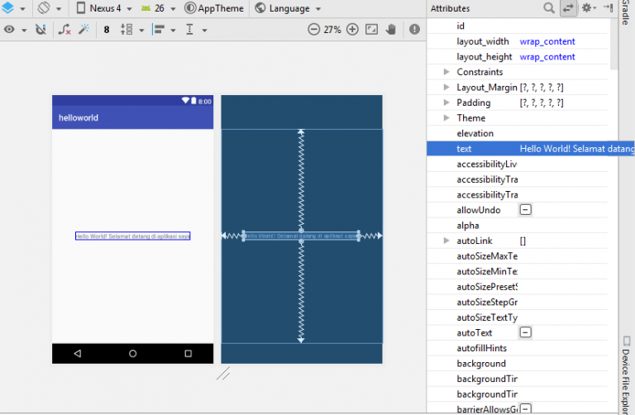Screen dimensions: 635x415
Task: Expand the Padding attribute group
Action: (x=446, y=103)
